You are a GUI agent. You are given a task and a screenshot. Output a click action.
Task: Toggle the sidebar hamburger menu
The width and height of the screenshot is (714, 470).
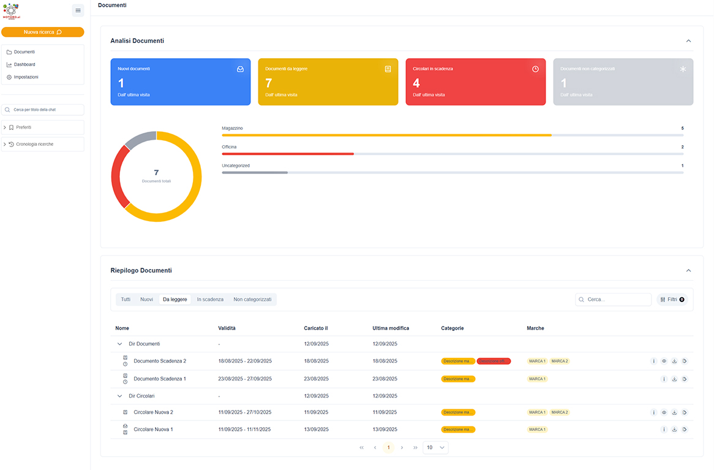tap(78, 10)
